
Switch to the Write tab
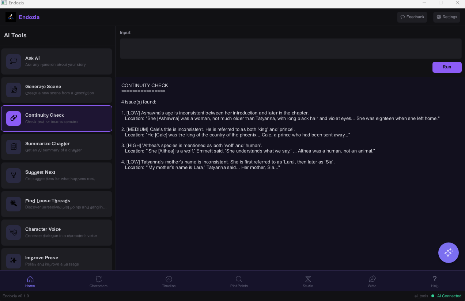[x=372, y=281]
